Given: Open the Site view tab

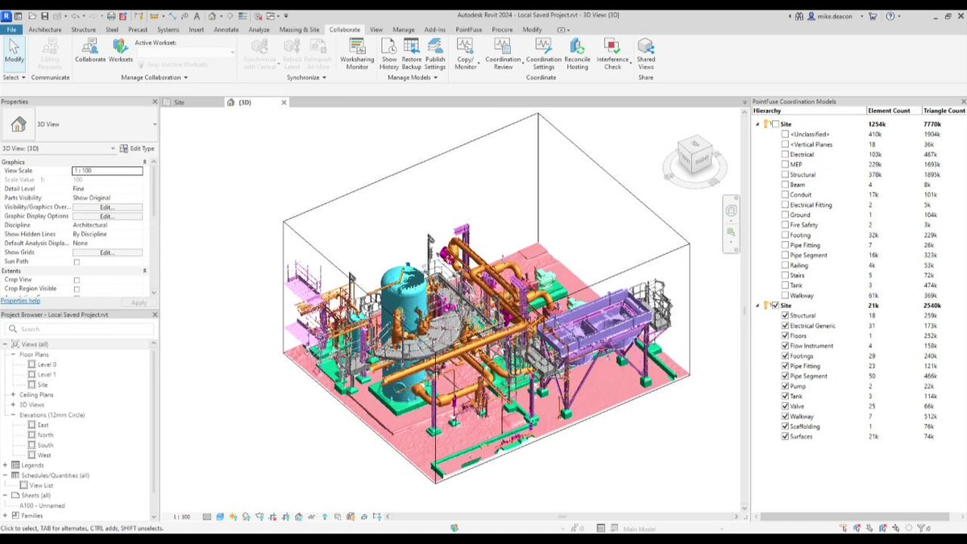Looking at the screenshot, I should pos(179,102).
